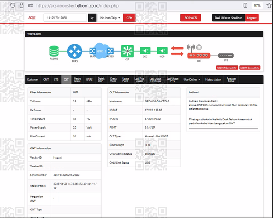Click the IP AMS value 172.29.90.30
The width and height of the screenshot is (273, 218).
coord(153,119)
